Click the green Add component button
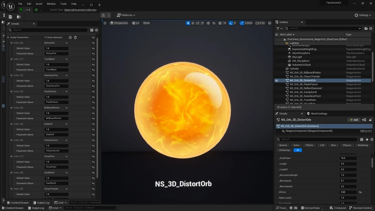 (x=354, y=120)
